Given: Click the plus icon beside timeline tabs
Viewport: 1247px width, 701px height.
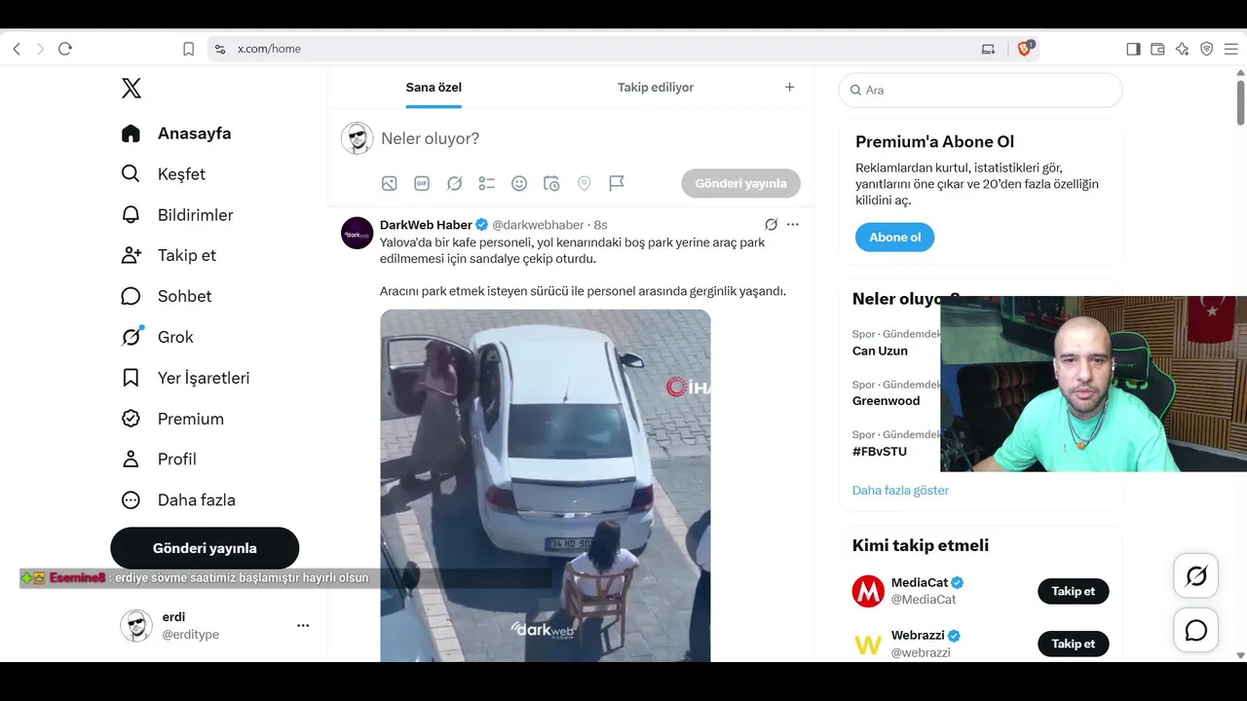Looking at the screenshot, I should [x=790, y=88].
